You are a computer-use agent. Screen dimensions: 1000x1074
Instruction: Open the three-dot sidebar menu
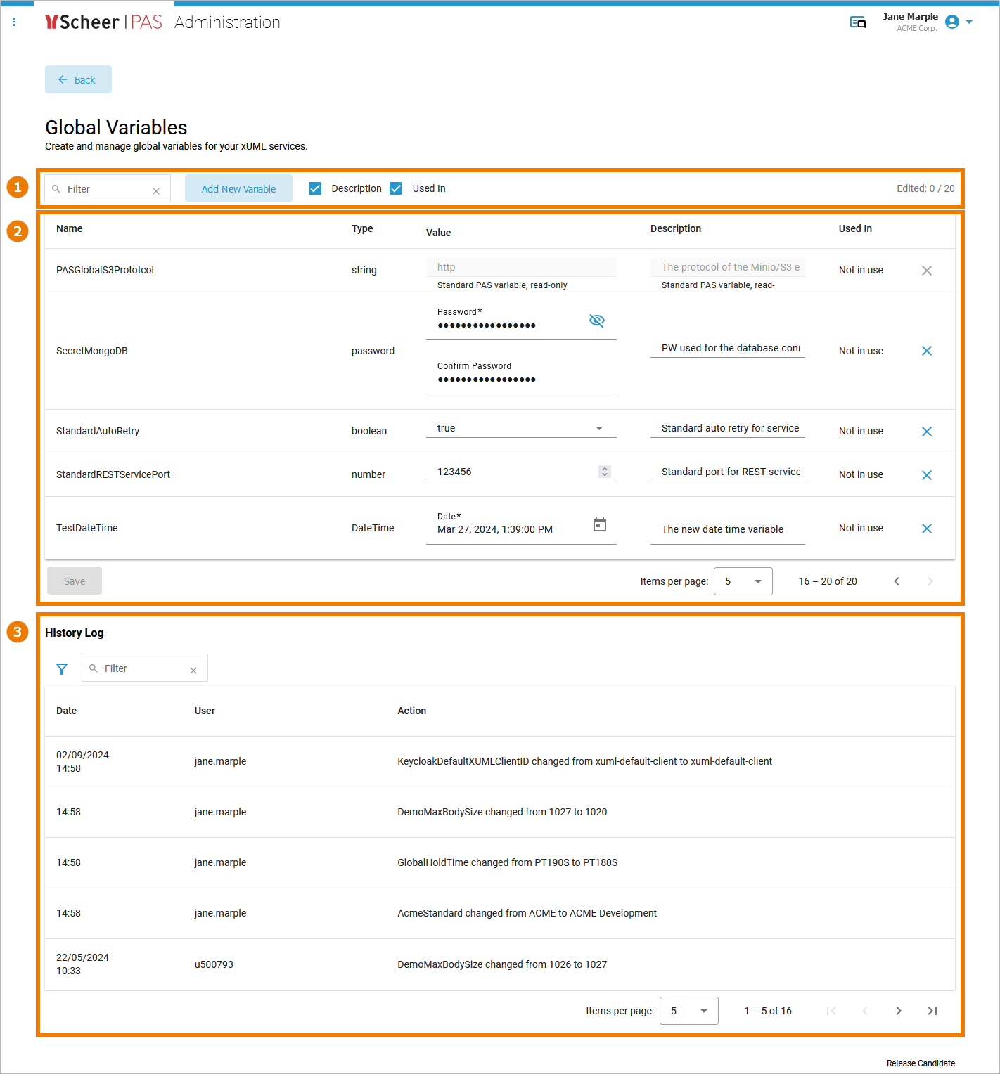14,22
